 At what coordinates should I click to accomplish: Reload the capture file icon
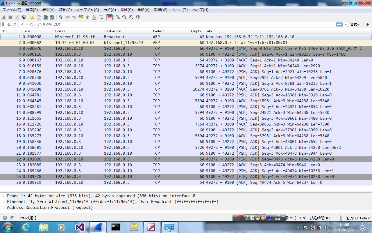pos(52,17)
